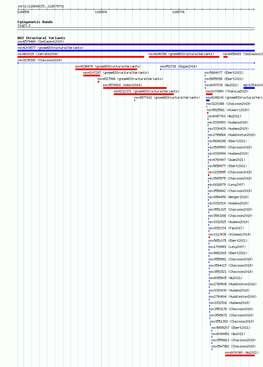Open nsv4196878 gnomAD variant label
Screen dimensions: 263x367
click(x=108, y=66)
